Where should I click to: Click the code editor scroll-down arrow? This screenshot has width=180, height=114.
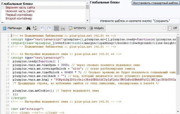click(x=178, y=111)
